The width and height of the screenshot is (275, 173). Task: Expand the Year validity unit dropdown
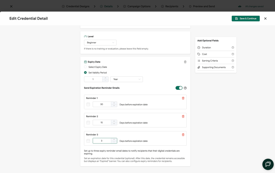[126, 79]
